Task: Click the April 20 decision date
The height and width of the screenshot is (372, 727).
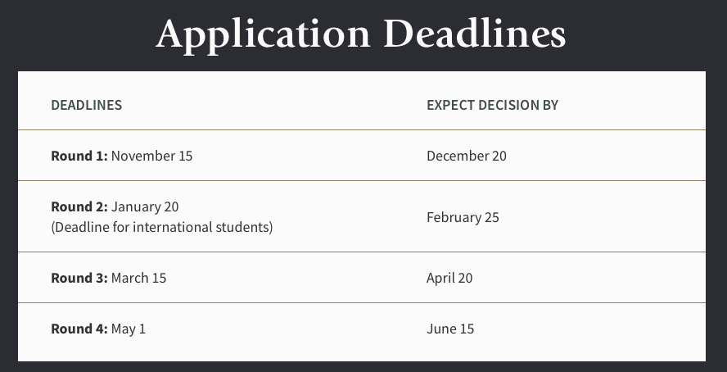Action: (449, 278)
